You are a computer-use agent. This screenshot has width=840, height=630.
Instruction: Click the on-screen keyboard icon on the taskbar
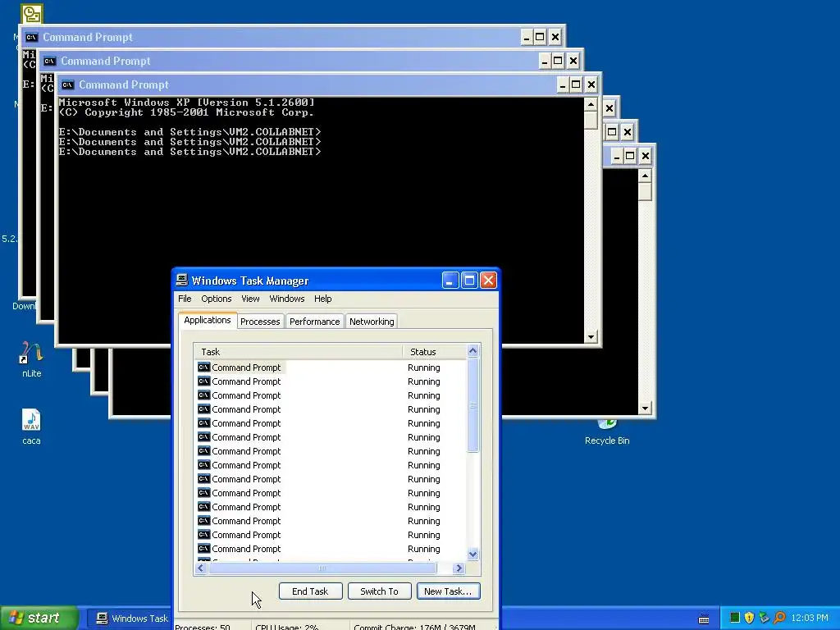pyautogui.click(x=704, y=619)
